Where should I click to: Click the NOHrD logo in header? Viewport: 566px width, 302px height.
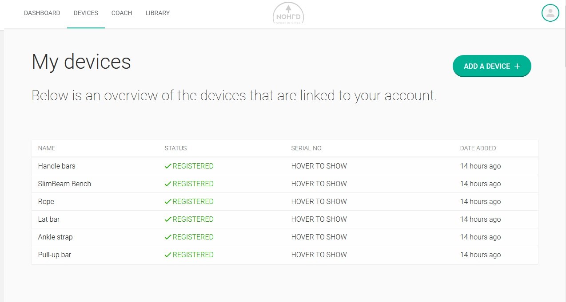pyautogui.click(x=288, y=13)
